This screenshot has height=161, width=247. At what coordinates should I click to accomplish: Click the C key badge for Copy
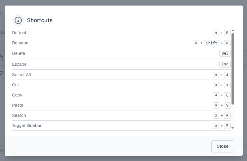[227, 95]
